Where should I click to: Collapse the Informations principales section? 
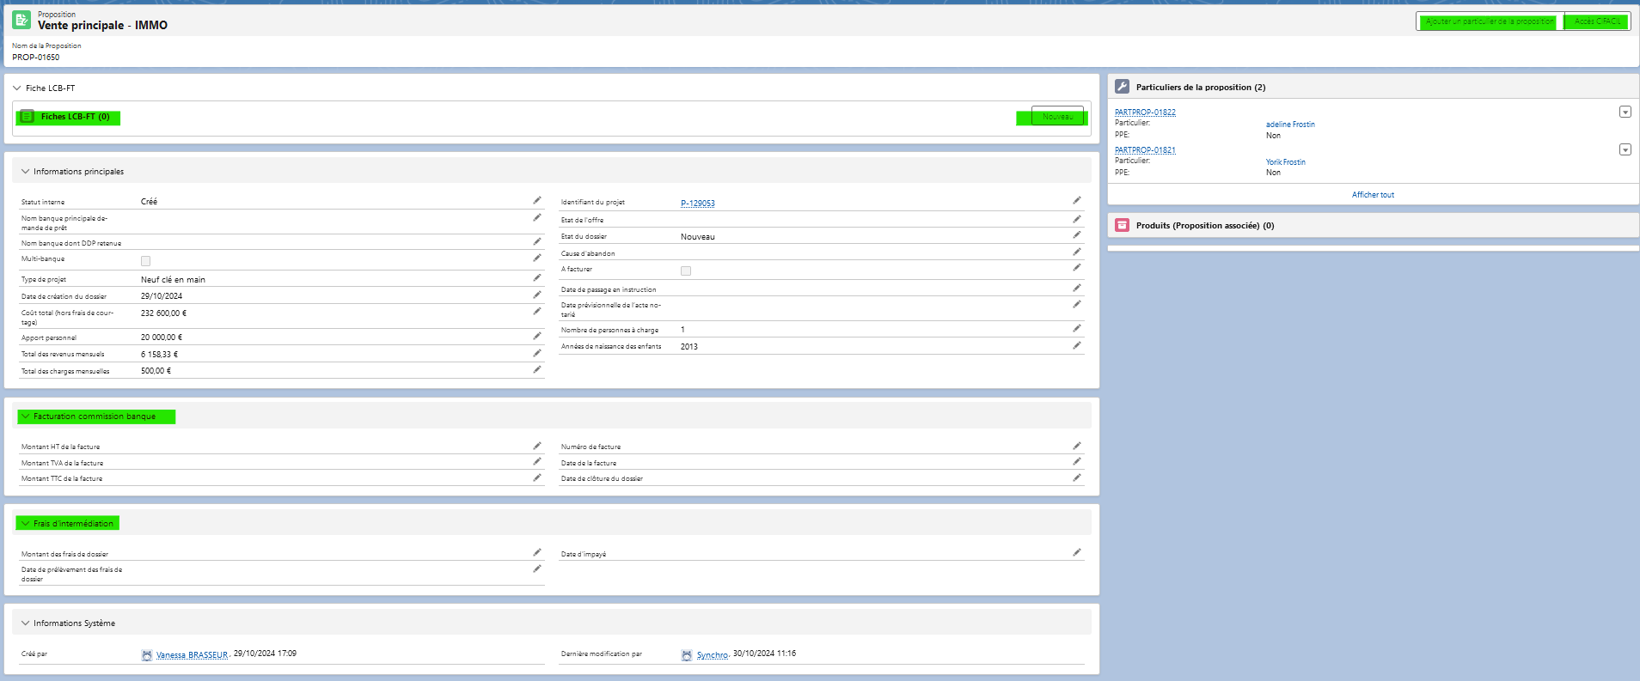(x=26, y=172)
